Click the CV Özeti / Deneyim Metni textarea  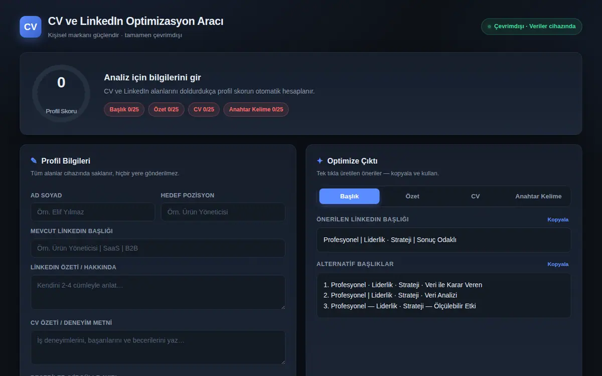tap(158, 347)
